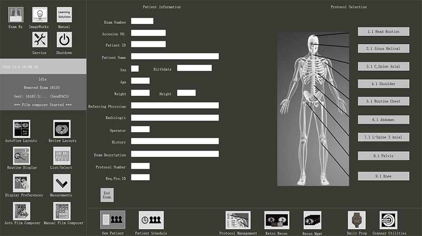Focus the Accession NO. field
The height and width of the screenshot is (236, 422).
[148, 33]
